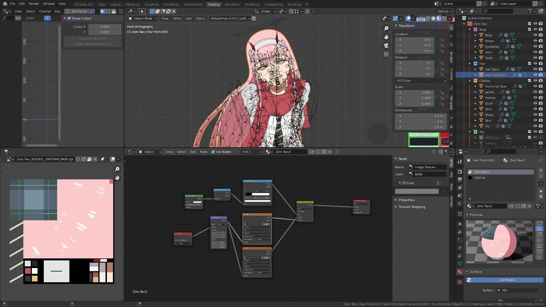Screen dimensions: 546x307
Task: Open the Object Data mesh properties tab
Action: point(460,264)
